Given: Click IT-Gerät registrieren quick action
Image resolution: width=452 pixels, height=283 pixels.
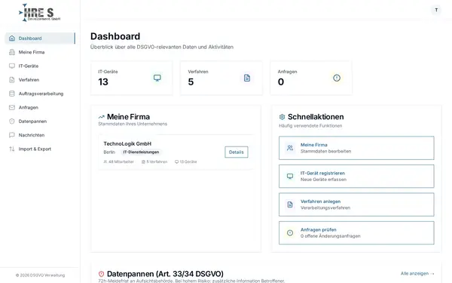Looking at the screenshot, I should 356,176.
